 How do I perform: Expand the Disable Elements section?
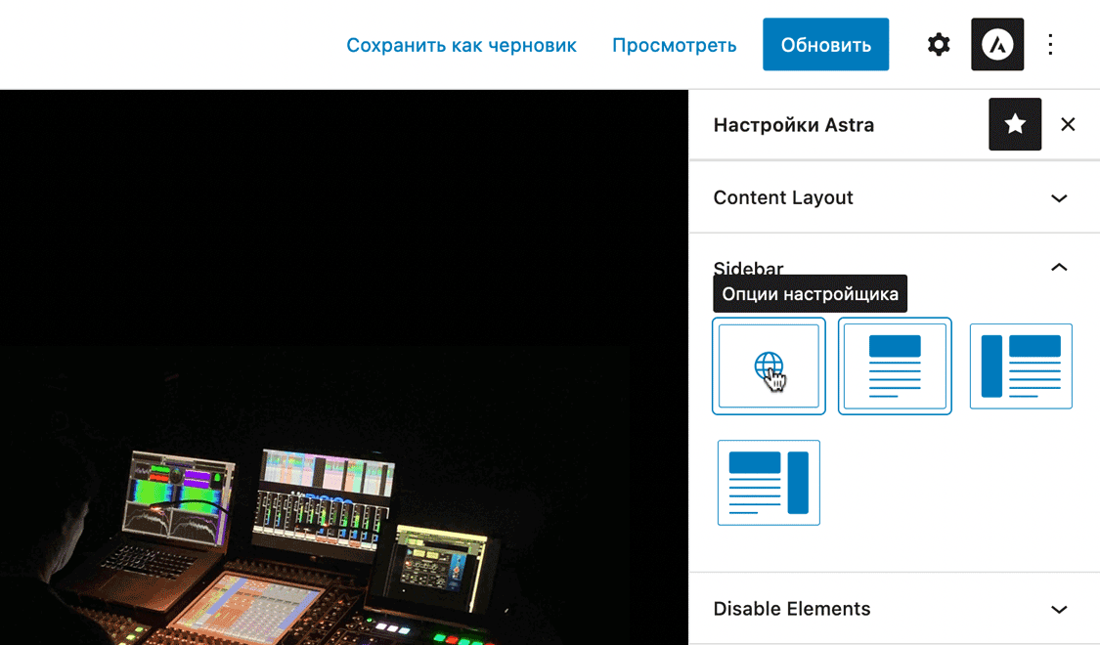click(895, 609)
